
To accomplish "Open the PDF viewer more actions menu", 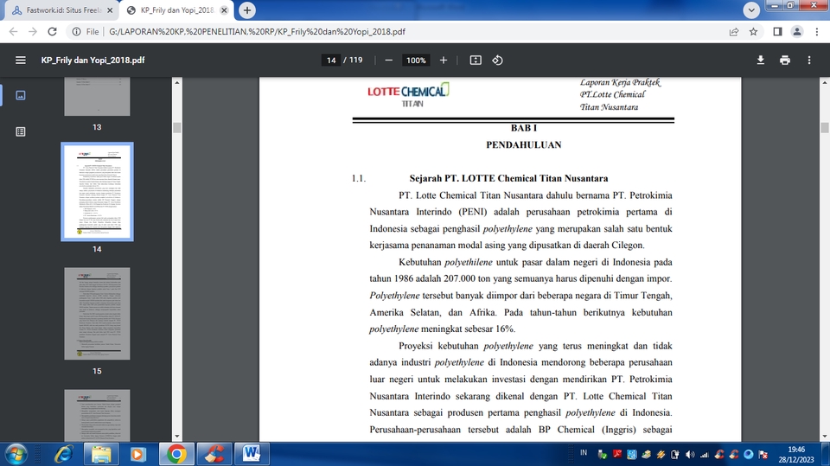I will 809,61.
